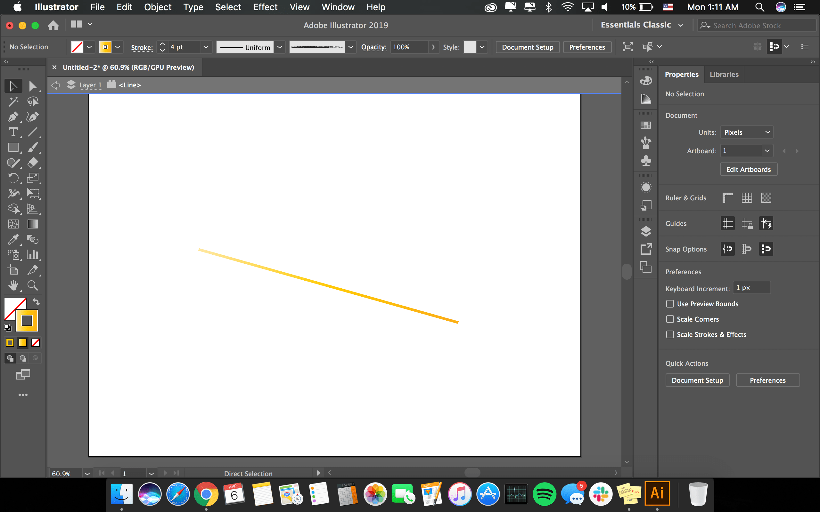The width and height of the screenshot is (820, 512).
Task: Open the Units dropdown showing Pixels
Action: click(746, 132)
